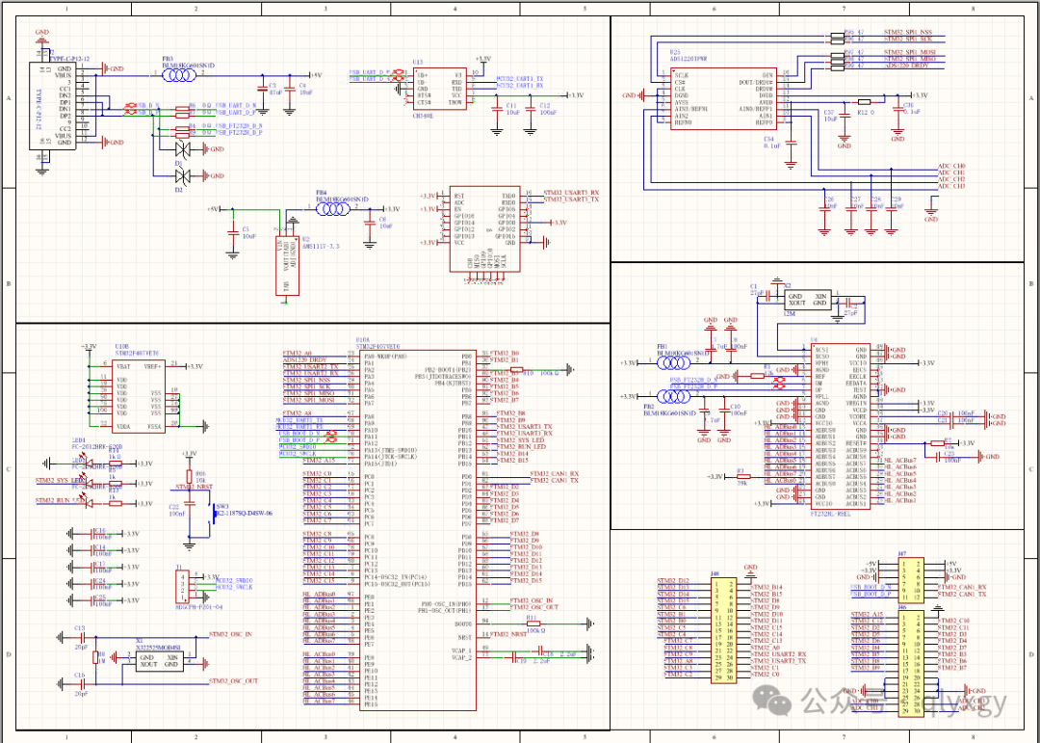Click resistor R10 100k near BOOT1
Viewport: 1040px width, 743px height.
516,369
